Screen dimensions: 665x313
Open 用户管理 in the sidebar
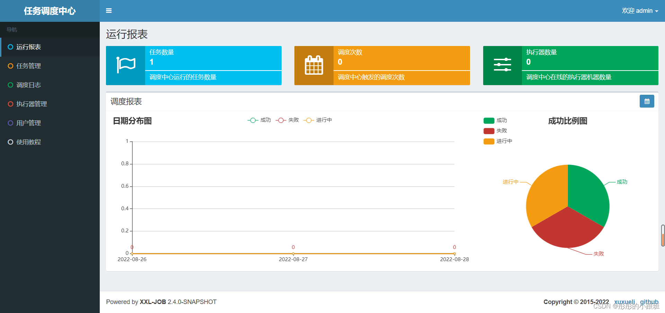(x=50, y=123)
